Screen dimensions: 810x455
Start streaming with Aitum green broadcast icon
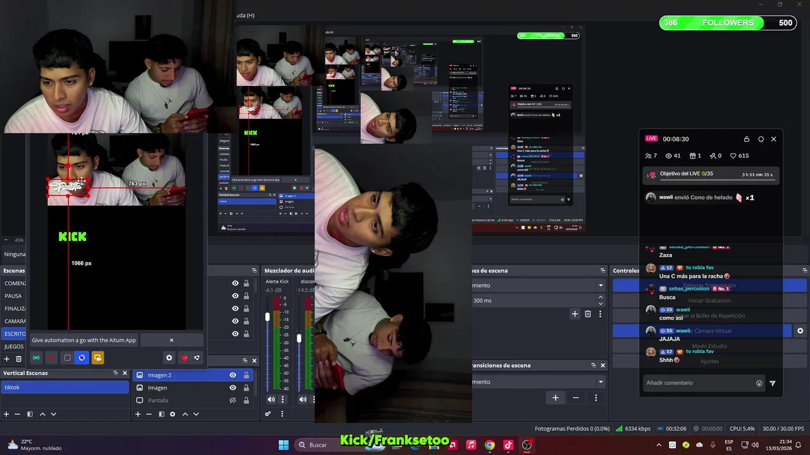tap(36, 358)
